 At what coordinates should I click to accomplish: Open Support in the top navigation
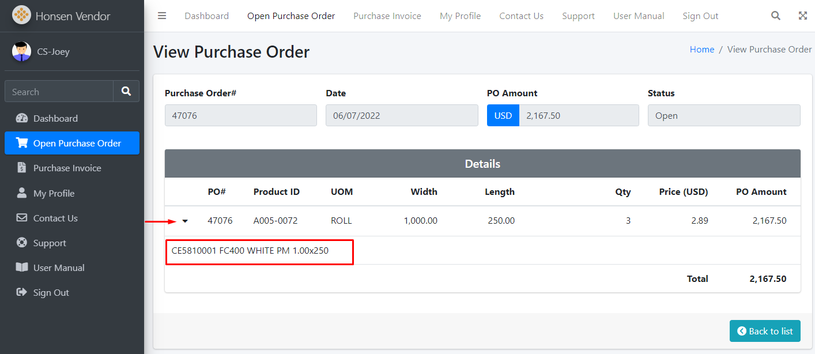(x=578, y=16)
